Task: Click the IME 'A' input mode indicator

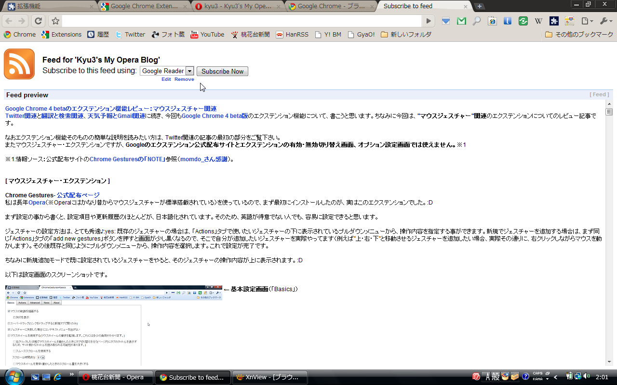Action: [487, 376]
